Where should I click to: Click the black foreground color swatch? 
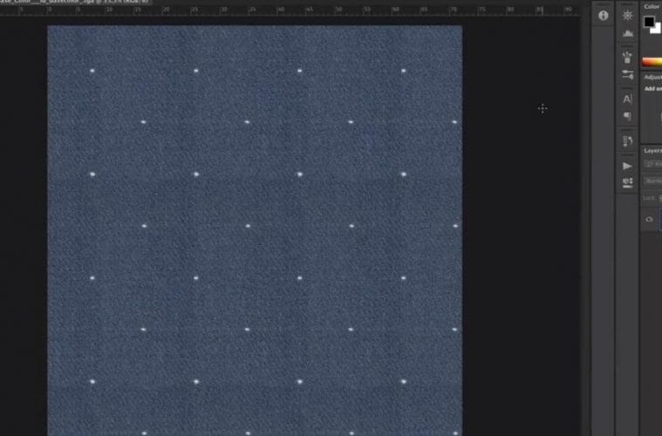[x=649, y=23]
